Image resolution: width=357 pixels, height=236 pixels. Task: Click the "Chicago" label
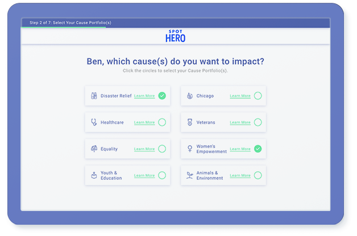point(205,96)
